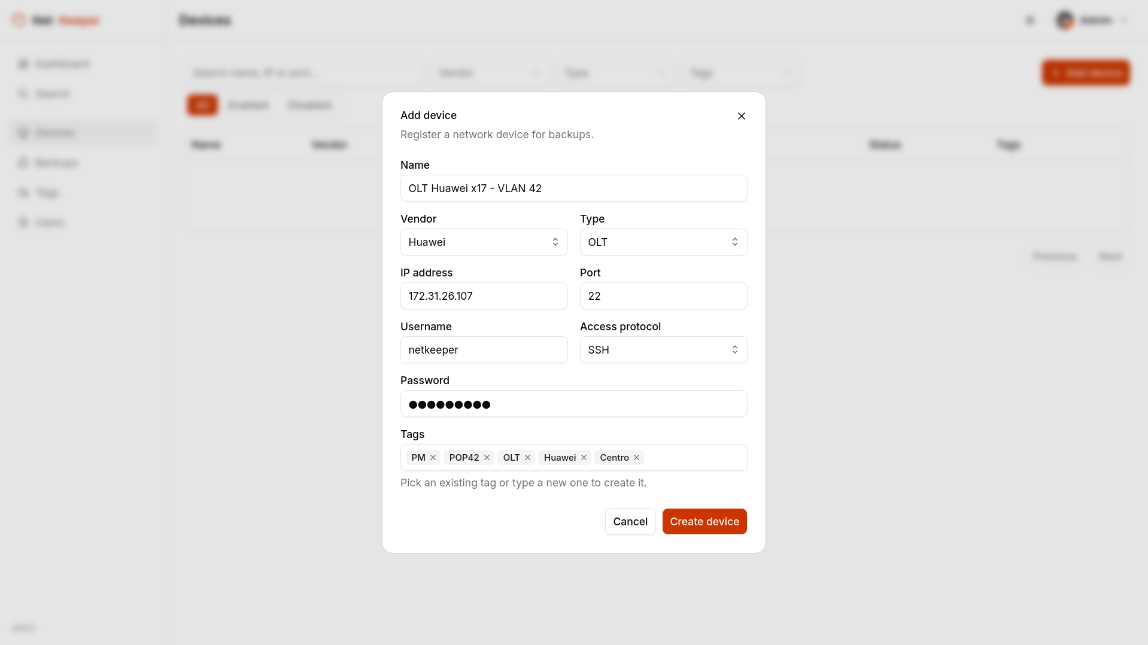Open the Type dropdown showing OLT

(663, 242)
